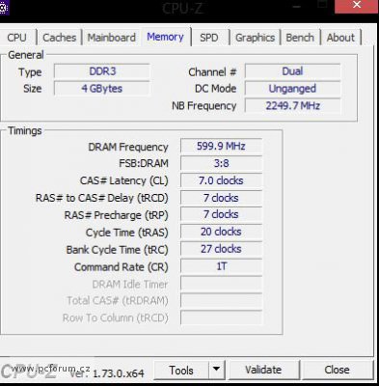Click the Command Rate (CR) label
This screenshot has height=386, width=379.
pyautogui.click(x=122, y=267)
